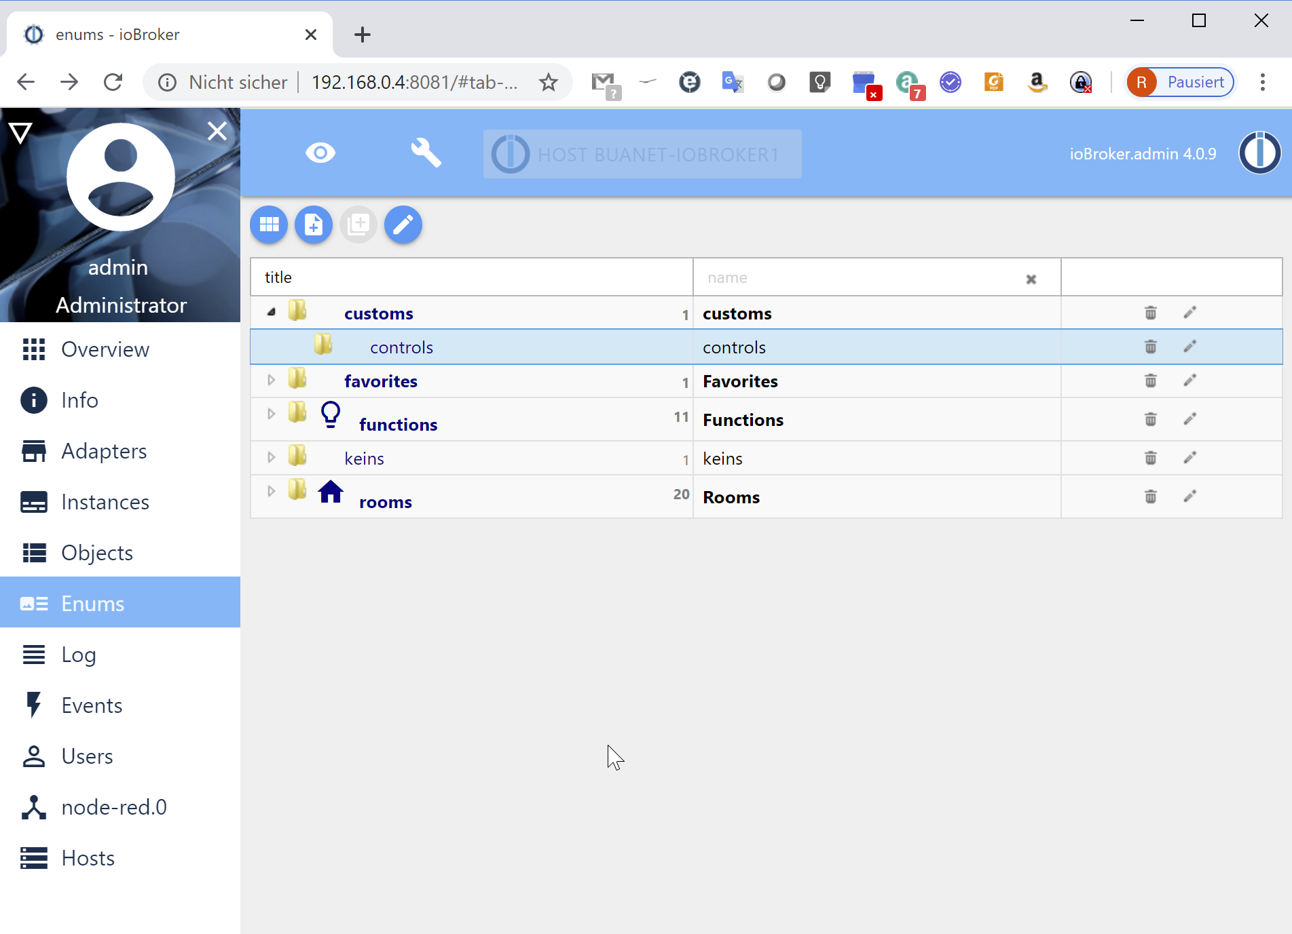
Task: Clear the name filter with the X button
Action: point(1031,278)
